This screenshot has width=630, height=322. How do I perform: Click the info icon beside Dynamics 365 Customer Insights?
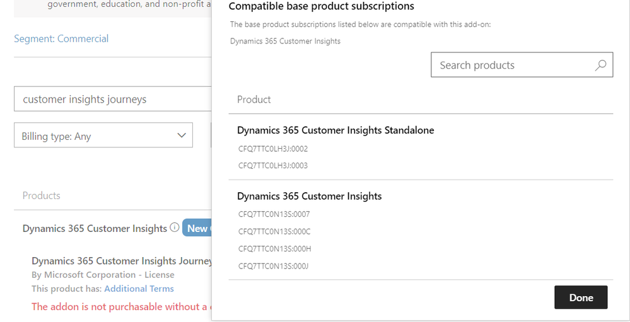pyautogui.click(x=175, y=227)
